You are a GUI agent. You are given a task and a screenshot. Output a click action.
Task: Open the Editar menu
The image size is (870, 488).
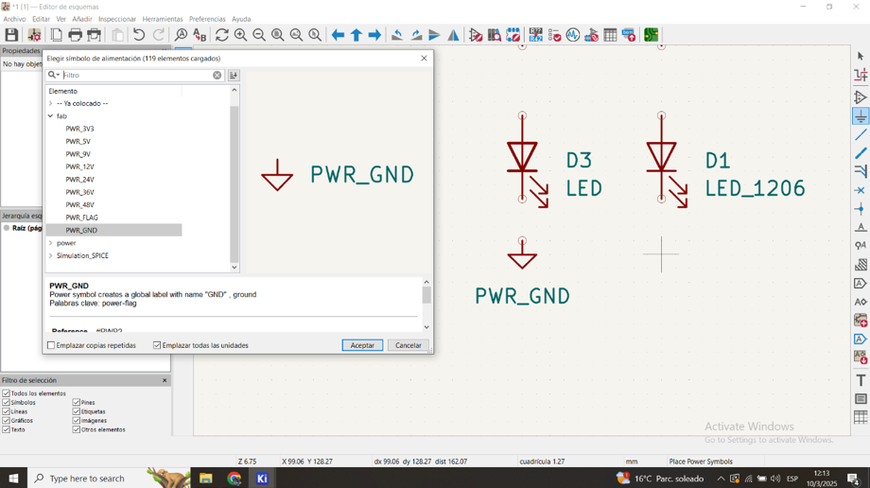pyautogui.click(x=41, y=19)
